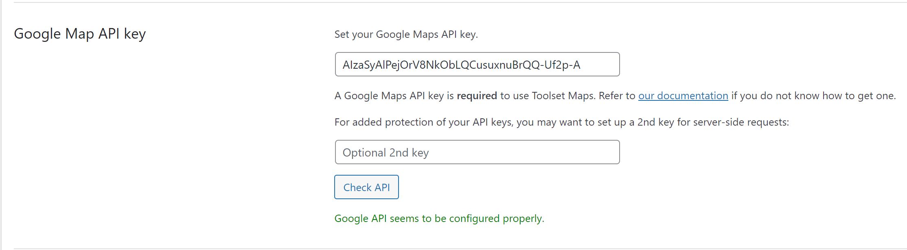907x250 pixels.
Task: Click the 'For added protection' paragraph
Action: pos(562,122)
